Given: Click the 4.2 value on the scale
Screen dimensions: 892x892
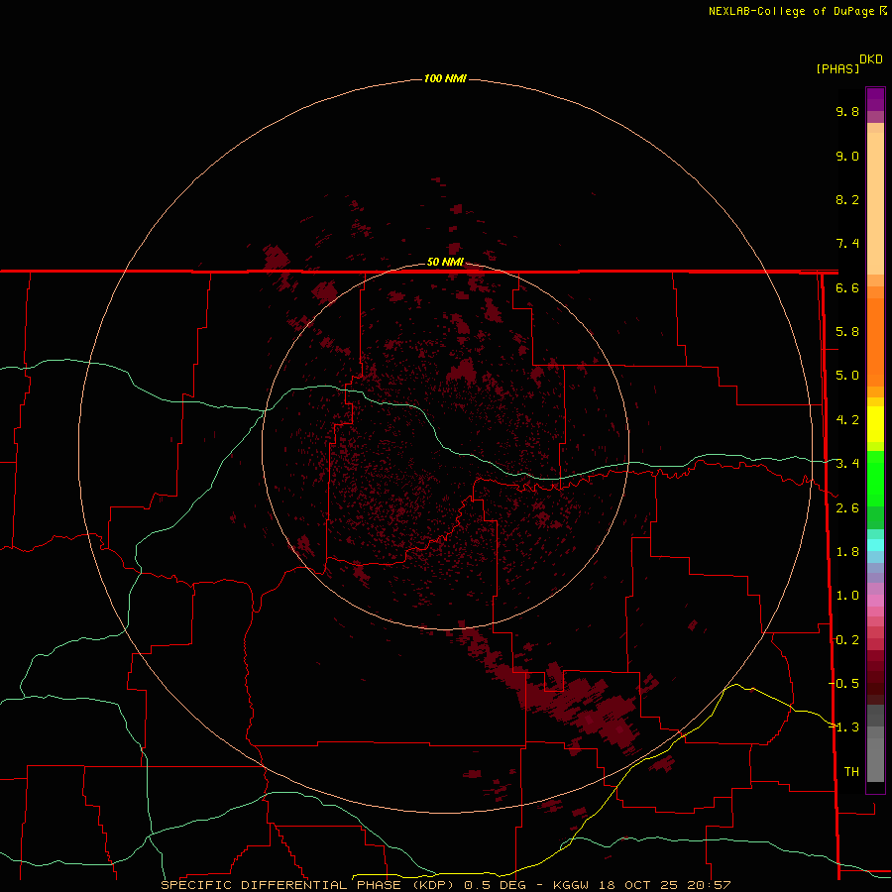Looking at the screenshot, I should (x=847, y=420).
